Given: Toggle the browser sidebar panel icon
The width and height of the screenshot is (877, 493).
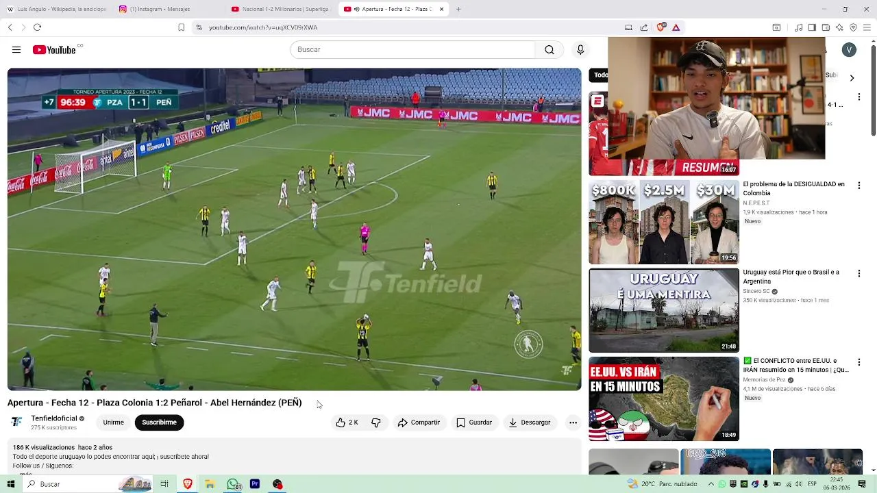Looking at the screenshot, I should click(x=812, y=27).
